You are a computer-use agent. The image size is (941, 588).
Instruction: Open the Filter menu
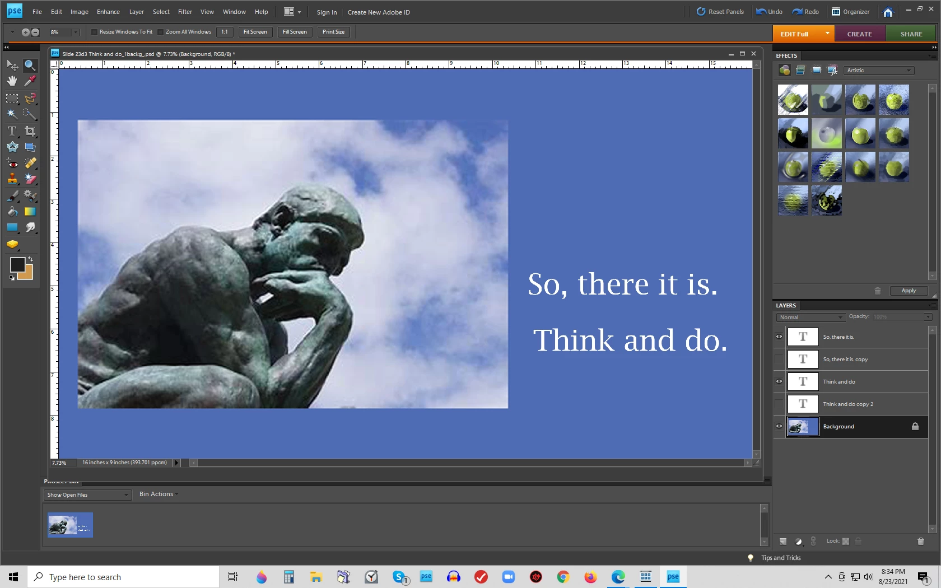[x=185, y=12]
